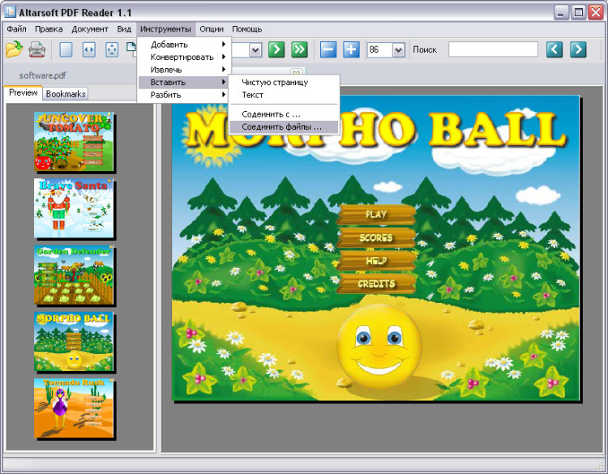Click the blue zoom in plus button
Image resolution: width=608 pixels, height=474 pixels.
click(351, 49)
